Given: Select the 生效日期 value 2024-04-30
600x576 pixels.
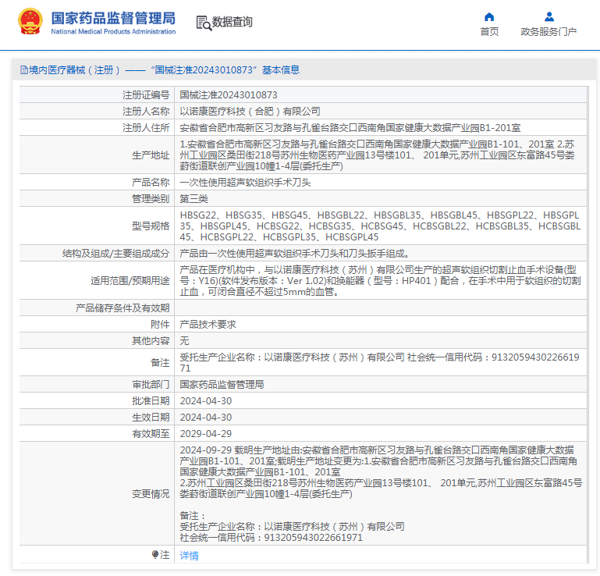Looking at the screenshot, I should point(206,417).
